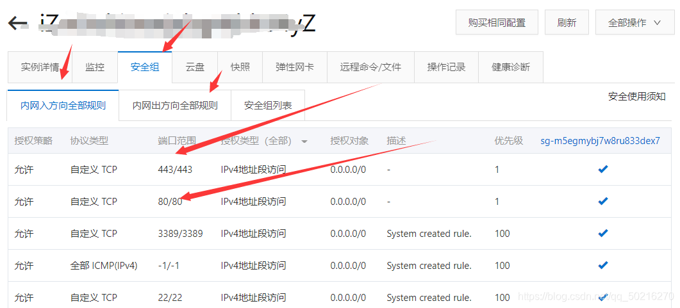Click the 22/22 port range cell

pos(170,298)
